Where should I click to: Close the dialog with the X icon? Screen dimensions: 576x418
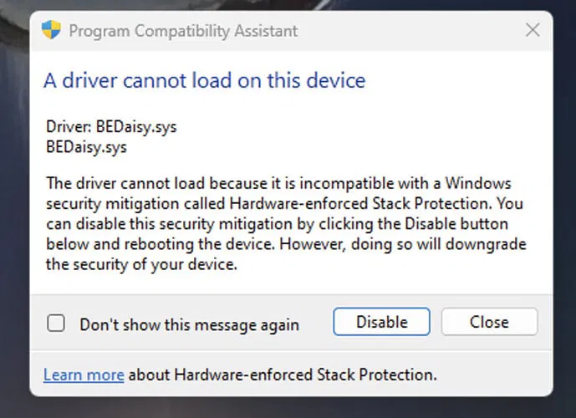[532, 31]
